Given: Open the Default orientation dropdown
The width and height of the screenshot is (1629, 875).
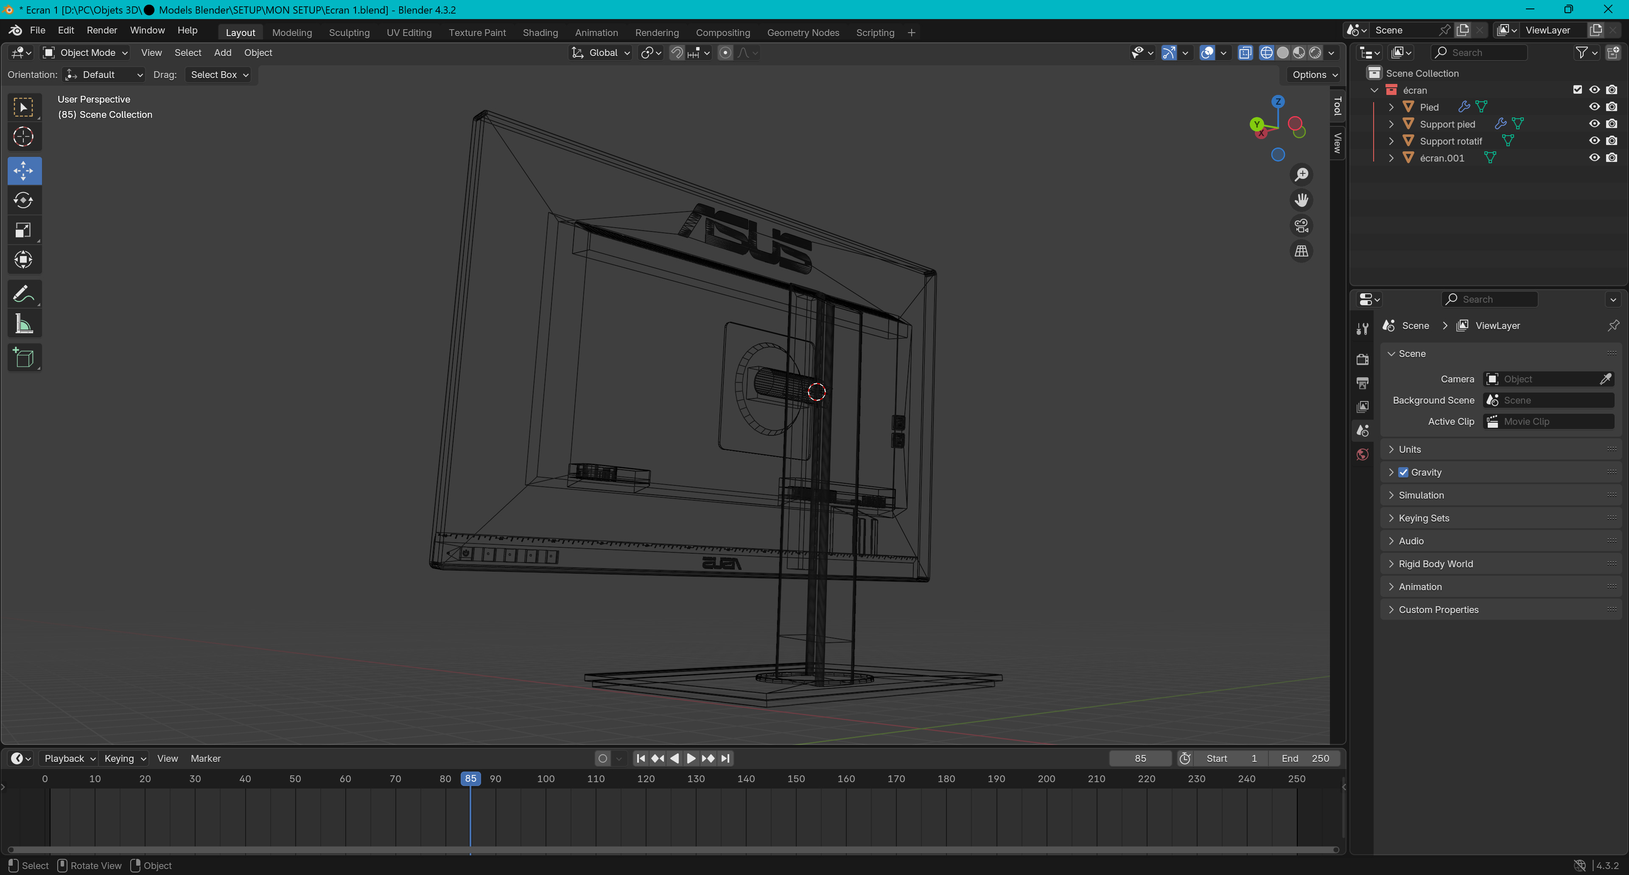Looking at the screenshot, I should 104,75.
